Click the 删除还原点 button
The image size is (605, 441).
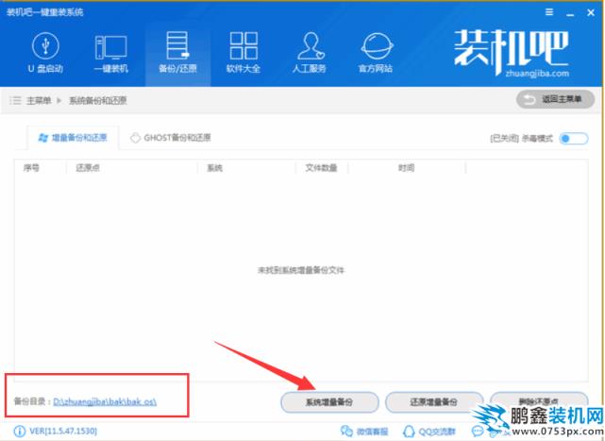tap(539, 401)
